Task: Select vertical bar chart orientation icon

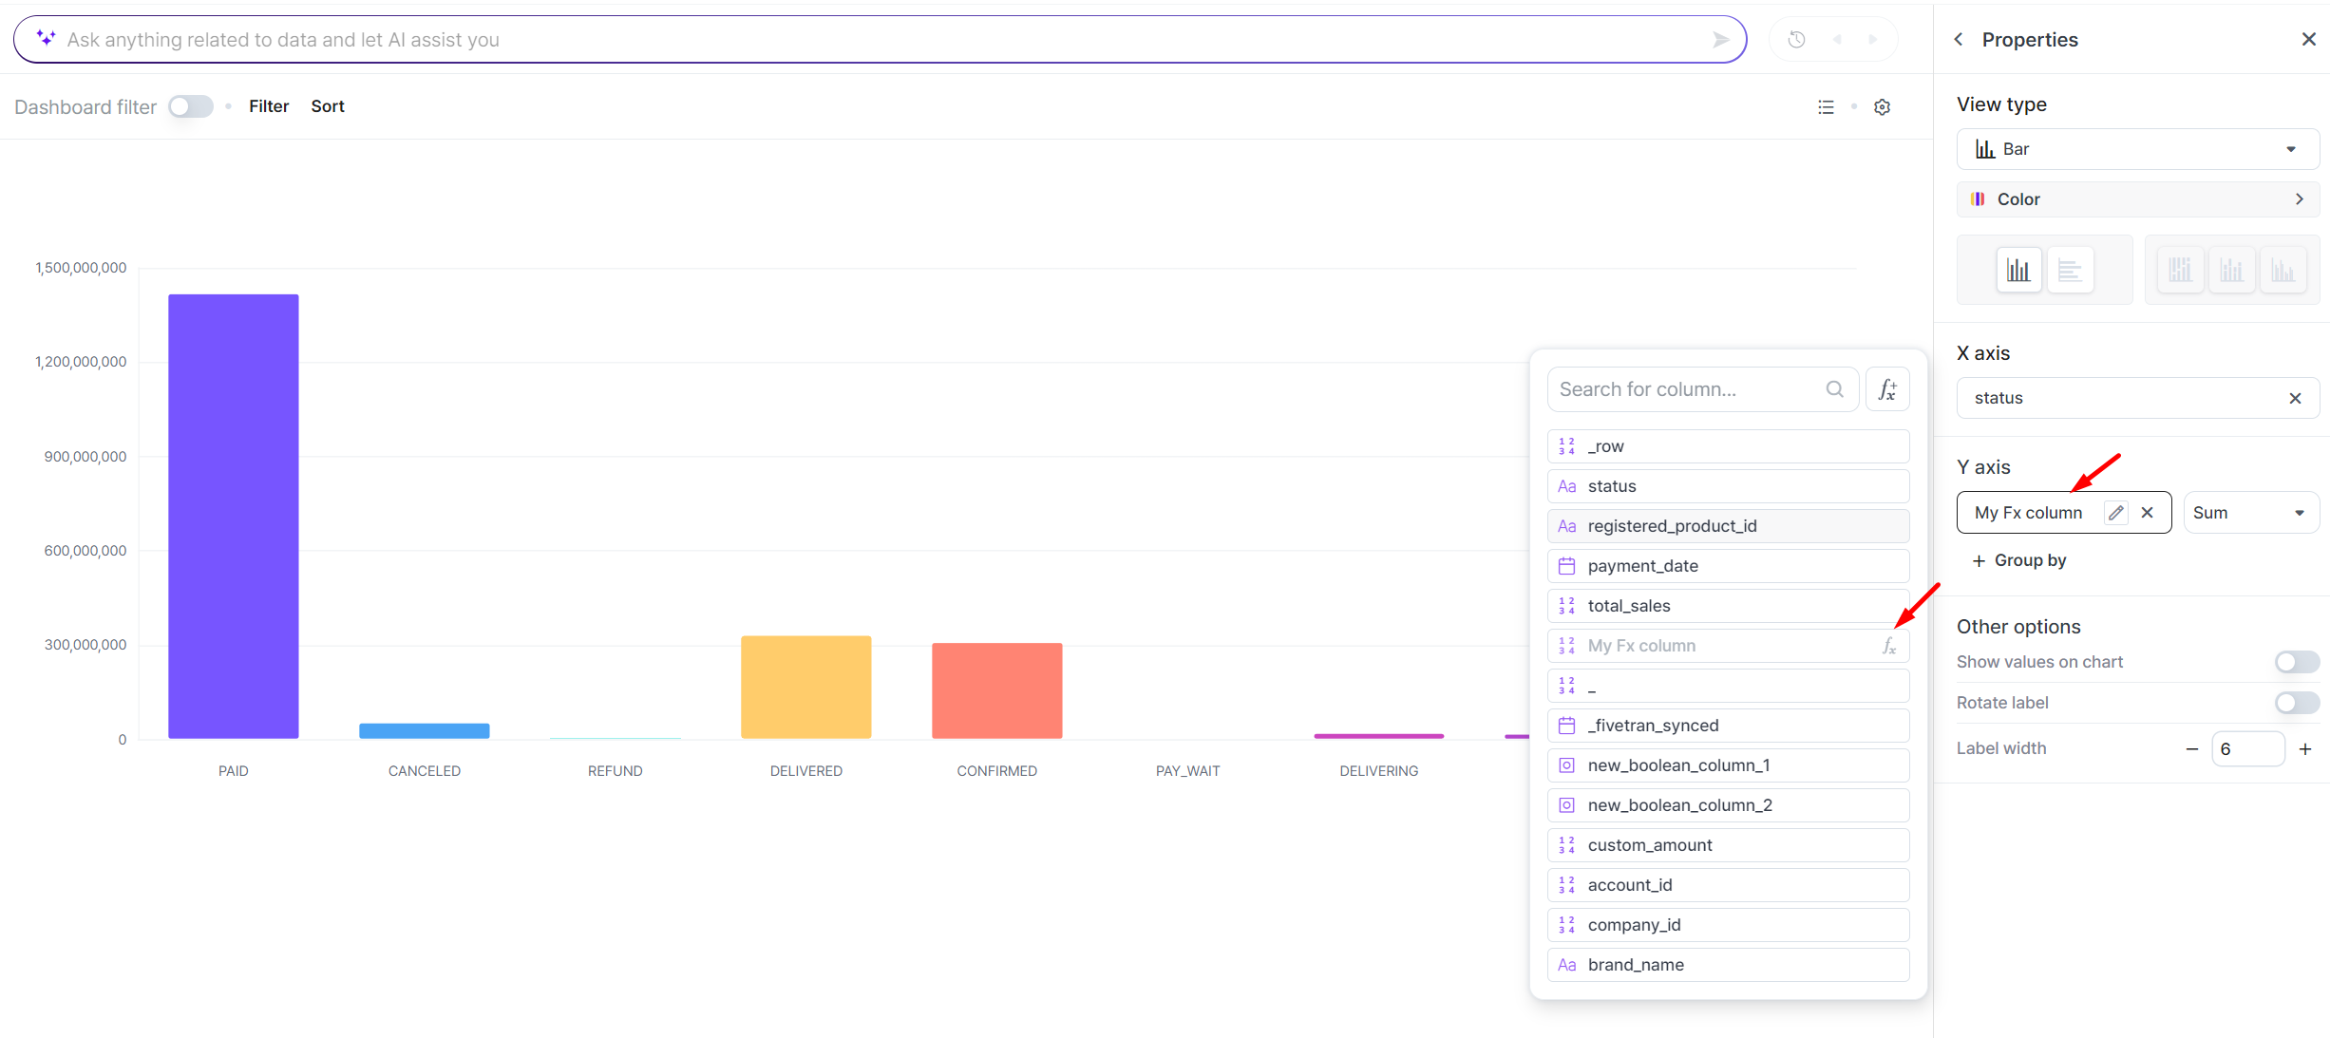Action: [x=2018, y=271]
